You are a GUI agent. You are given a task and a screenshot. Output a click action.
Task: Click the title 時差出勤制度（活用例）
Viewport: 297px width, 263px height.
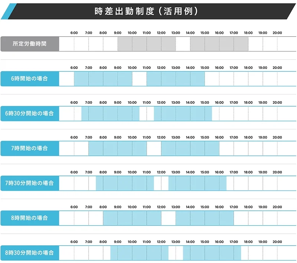tap(146, 11)
